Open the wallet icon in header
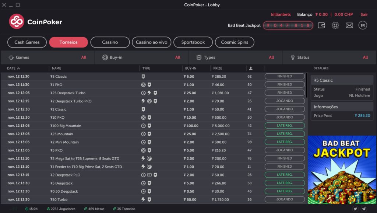377x213 pixels. click(321, 25)
